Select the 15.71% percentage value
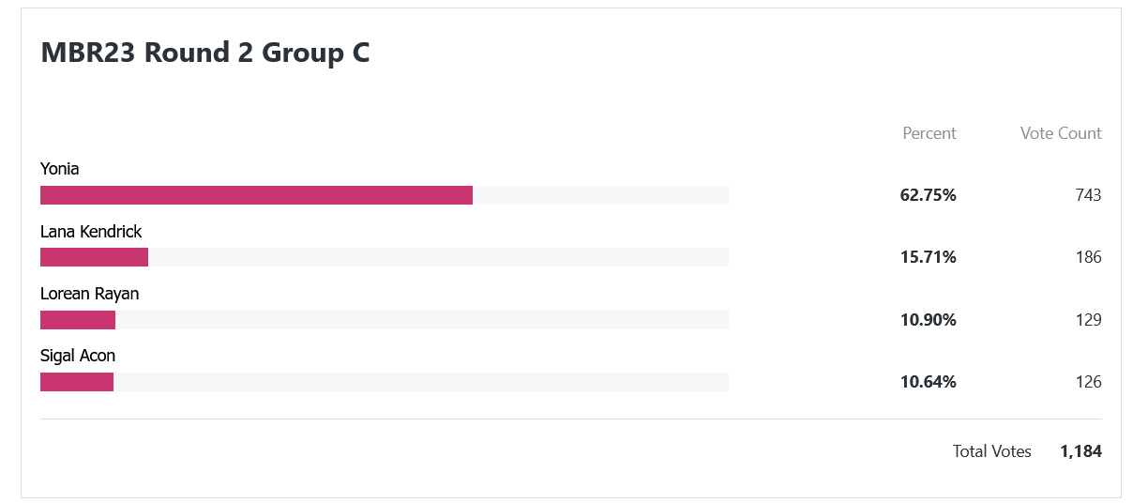This screenshot has width=1133, height=503. tap(929, 257)
